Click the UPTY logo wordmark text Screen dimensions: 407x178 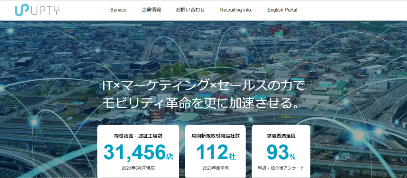tap(46, 10)
